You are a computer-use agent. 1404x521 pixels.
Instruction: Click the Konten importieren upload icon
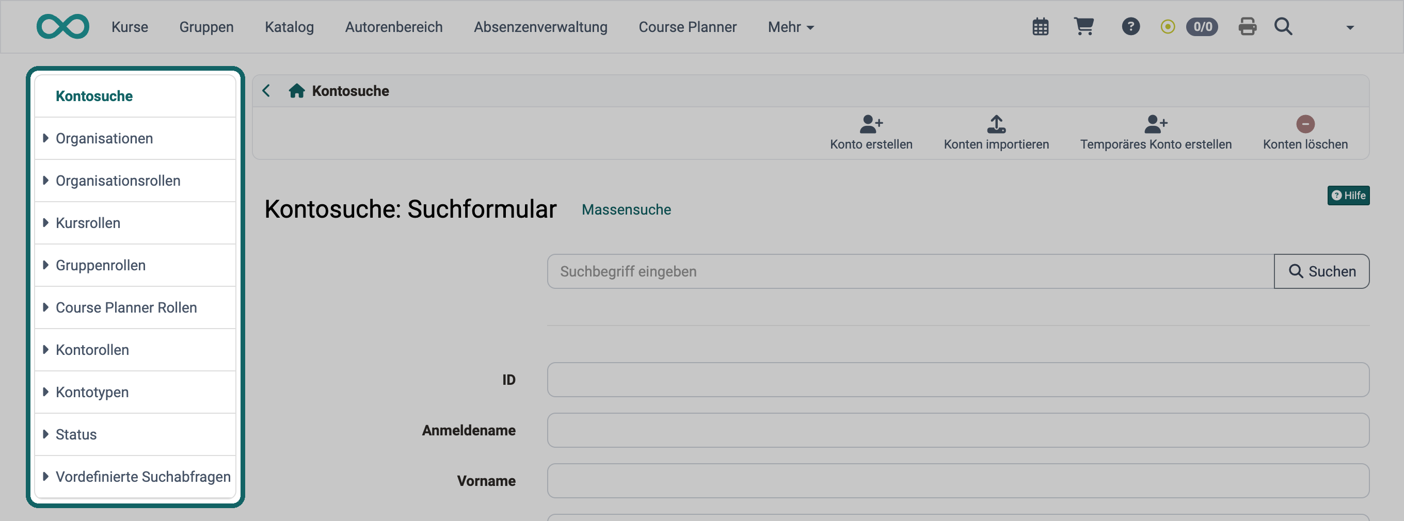[996, 124]
